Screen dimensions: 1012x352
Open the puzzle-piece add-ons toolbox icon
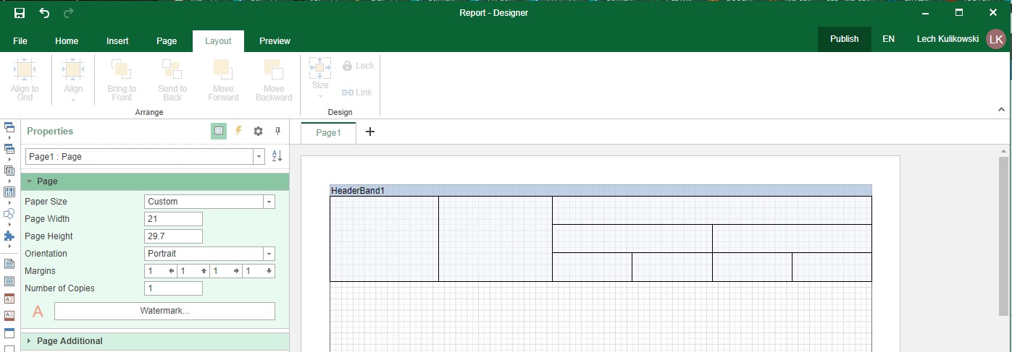pyautogui.click(x=9, y=236)
